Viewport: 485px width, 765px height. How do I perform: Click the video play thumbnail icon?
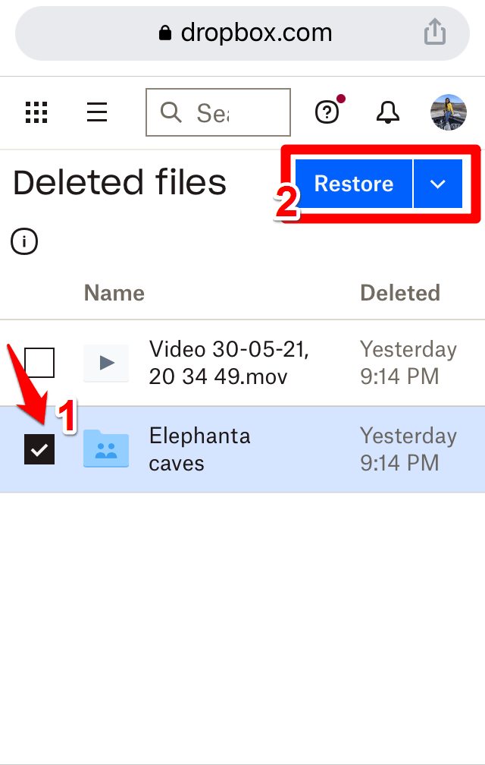(x=105, y=364)
